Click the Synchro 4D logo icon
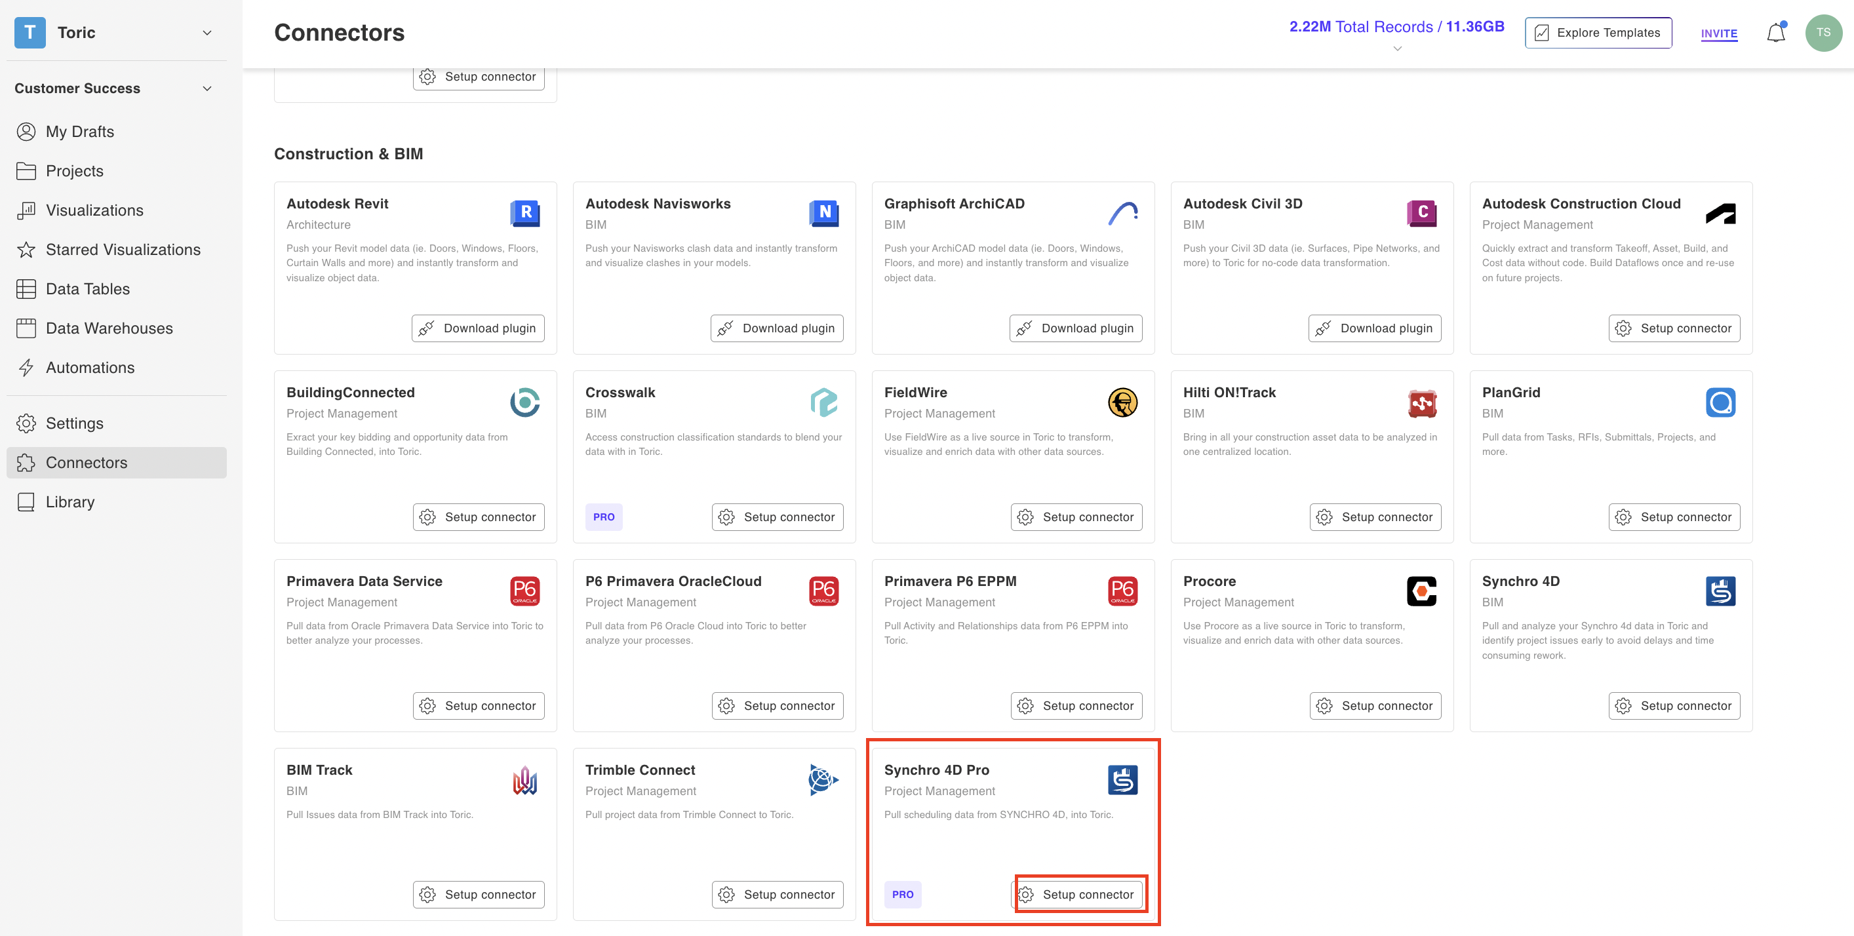Viewport: 1854px width, 936px height. coord(1720,591)
